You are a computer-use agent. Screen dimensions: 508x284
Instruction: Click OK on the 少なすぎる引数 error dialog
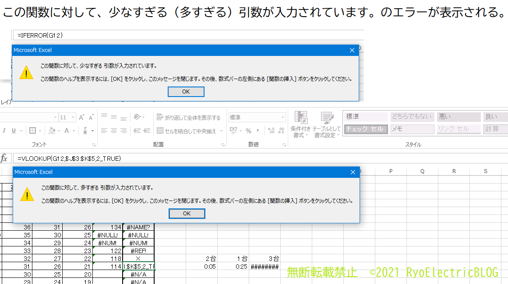pos(186,91)
